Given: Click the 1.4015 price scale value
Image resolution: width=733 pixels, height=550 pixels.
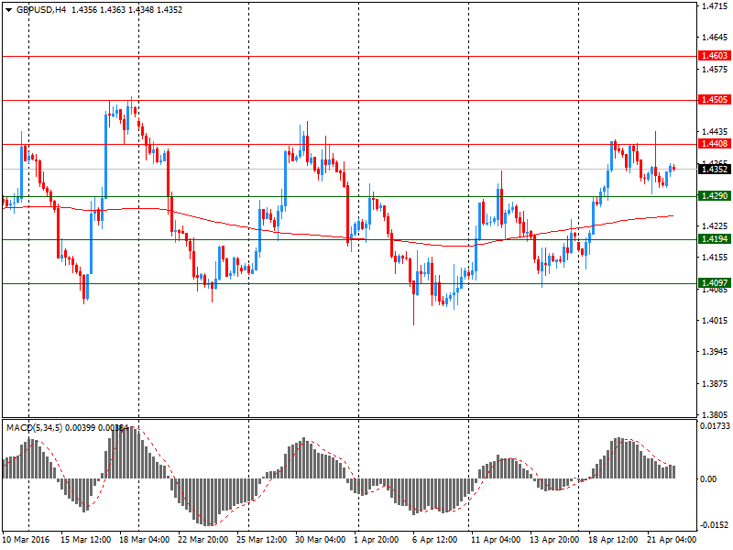Looking at the screenshot, I should point(715,320).
